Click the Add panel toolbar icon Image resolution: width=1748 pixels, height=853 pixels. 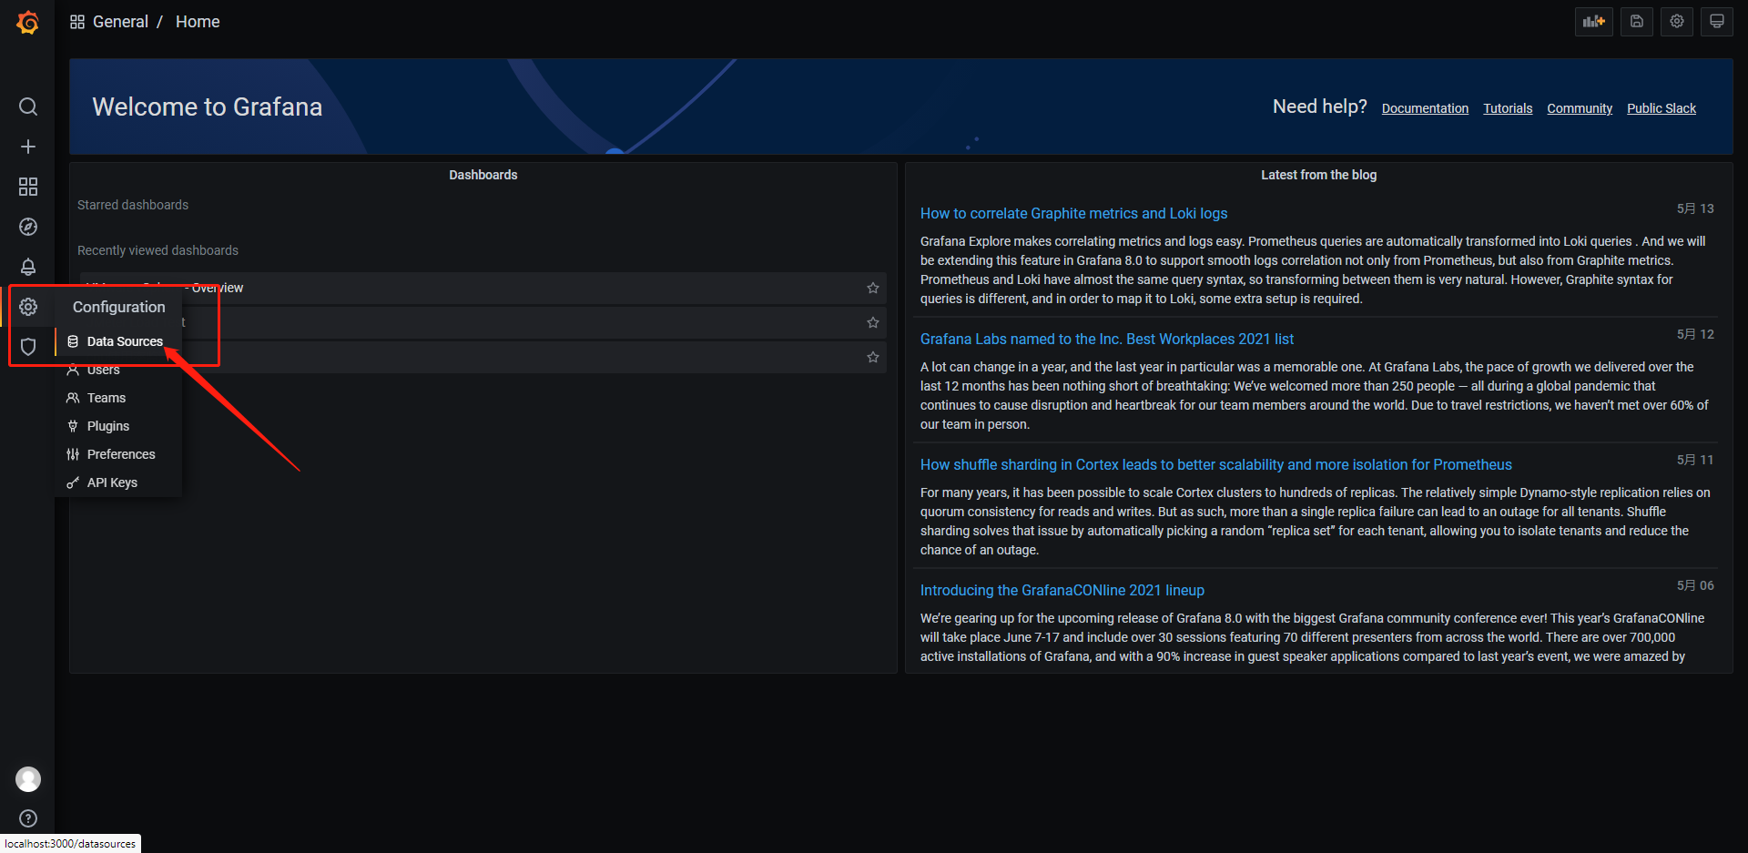1594,22
